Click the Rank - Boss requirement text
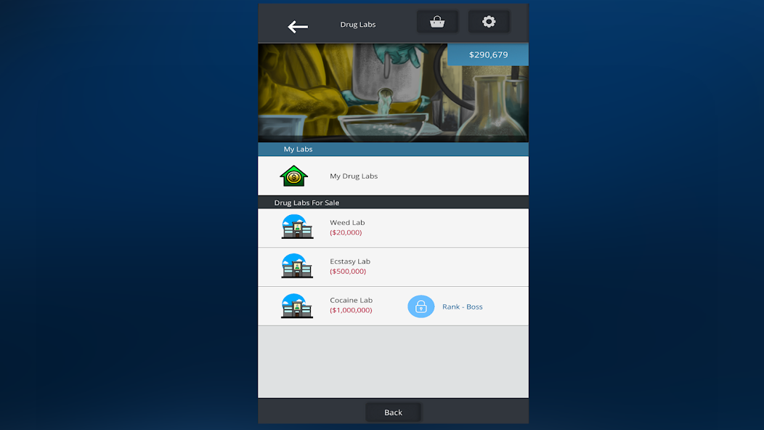This screenshot has width=764, height=430. [463, 307]
